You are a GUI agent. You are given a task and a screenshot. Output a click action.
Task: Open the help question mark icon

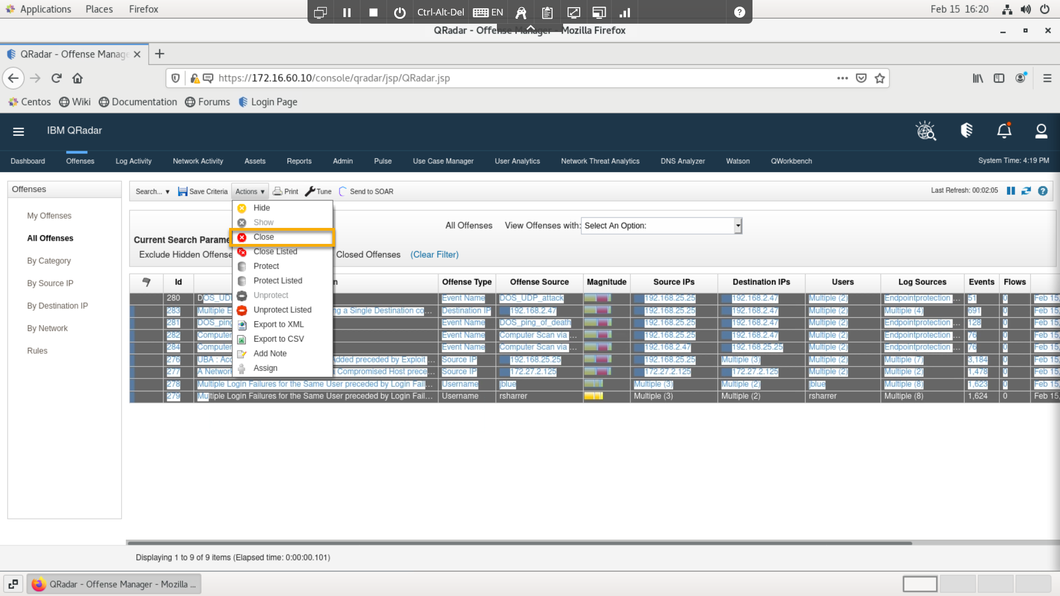[x=1042, y=191]
